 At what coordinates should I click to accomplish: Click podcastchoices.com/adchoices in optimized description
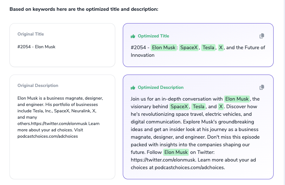click(x=189, y=168)
